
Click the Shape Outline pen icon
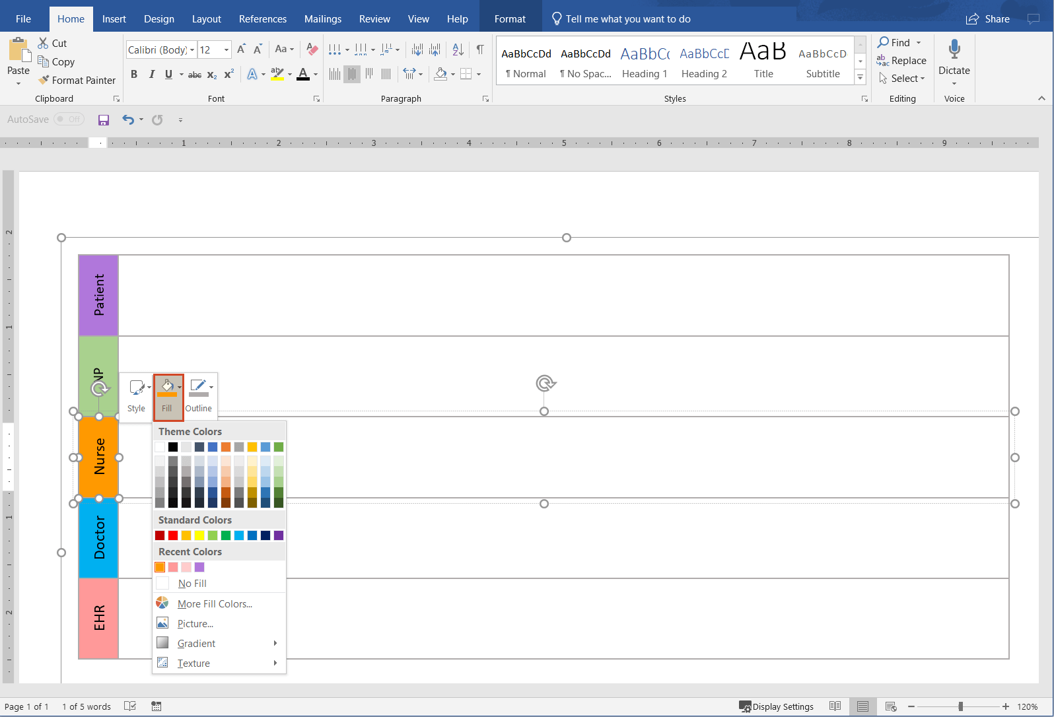click(x=197, y=386)
